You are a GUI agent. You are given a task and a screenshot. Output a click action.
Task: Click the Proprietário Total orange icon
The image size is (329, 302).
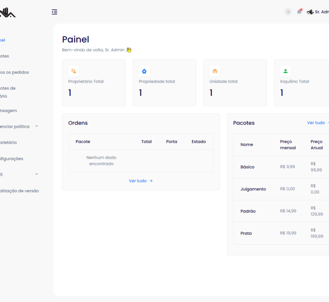pyautogui.click(x=73, y=71)
